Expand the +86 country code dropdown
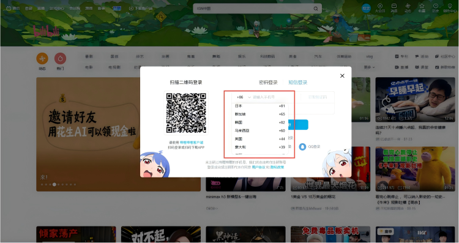The height and width of the screenshot is (243, 459). click(x=244, y=97)
